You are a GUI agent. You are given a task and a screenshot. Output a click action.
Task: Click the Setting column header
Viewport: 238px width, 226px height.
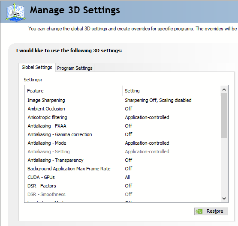click(171, 91)
